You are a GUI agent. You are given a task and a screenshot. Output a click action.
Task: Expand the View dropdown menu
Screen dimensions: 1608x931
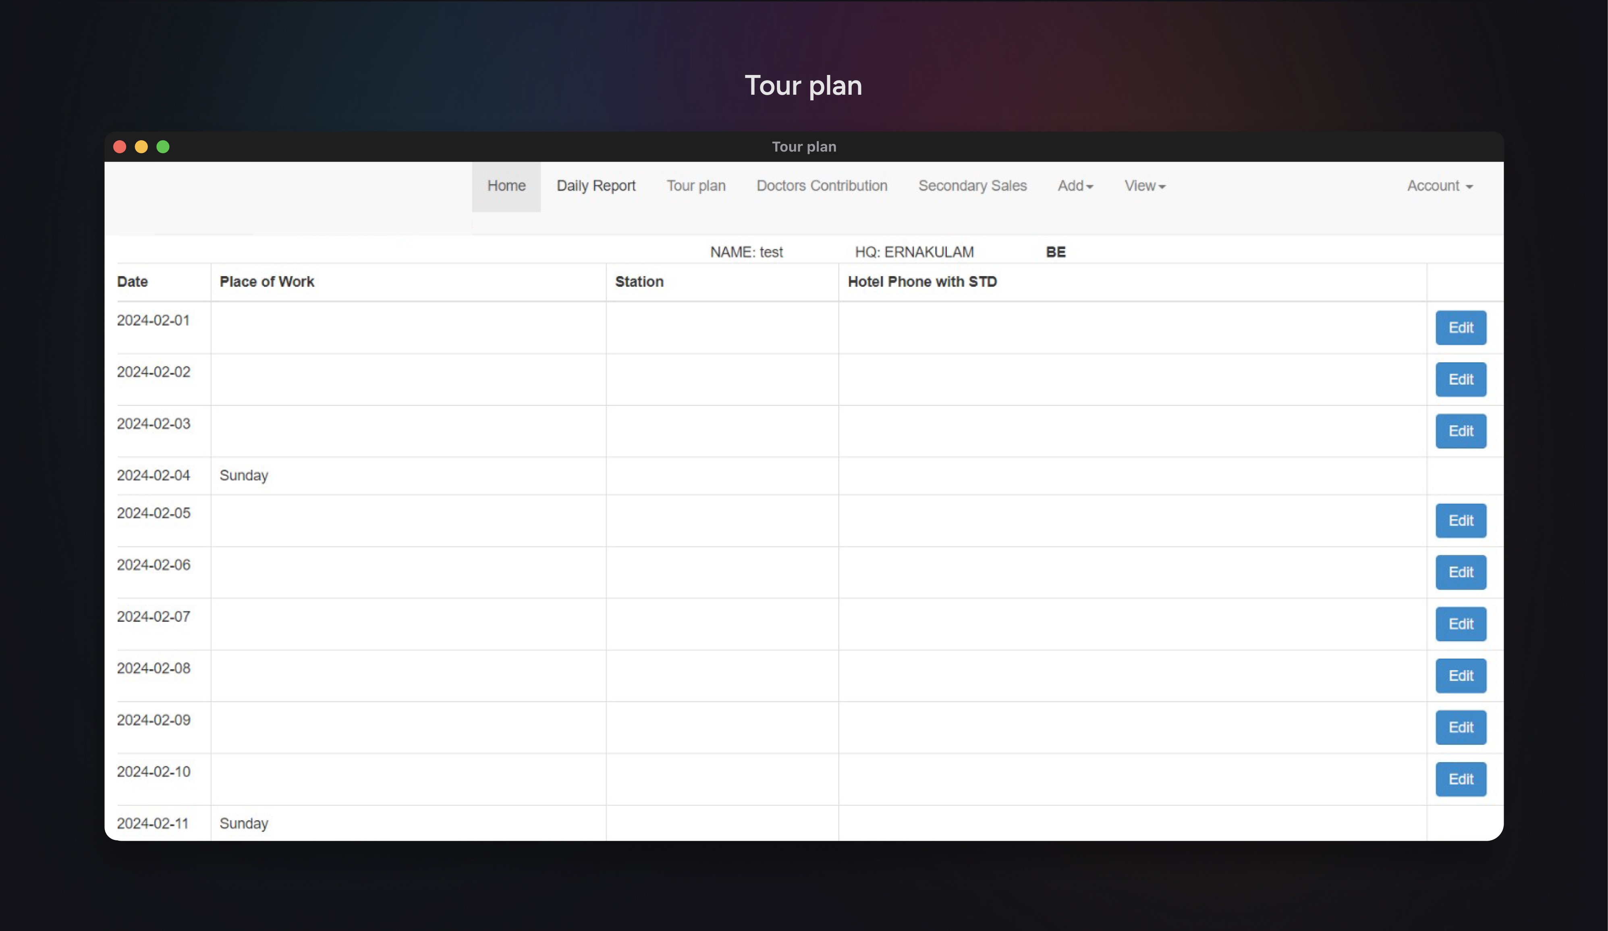click(1144, 186)
